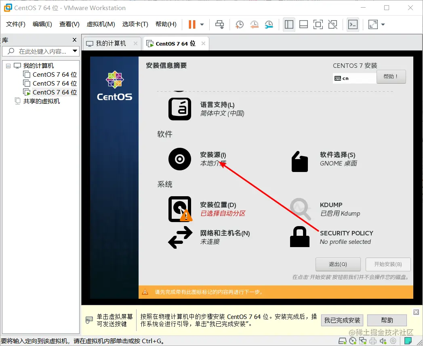
Task: Click the stretch guest display icon
Action: click(x=373, y=25)
